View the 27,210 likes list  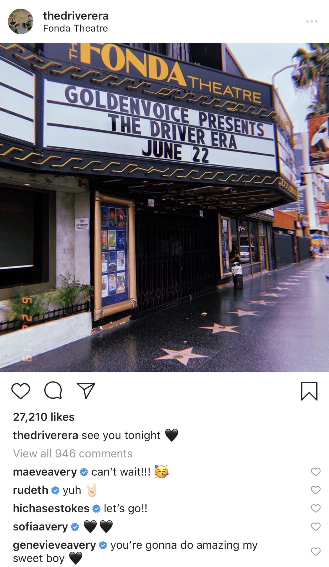point(44,417)
